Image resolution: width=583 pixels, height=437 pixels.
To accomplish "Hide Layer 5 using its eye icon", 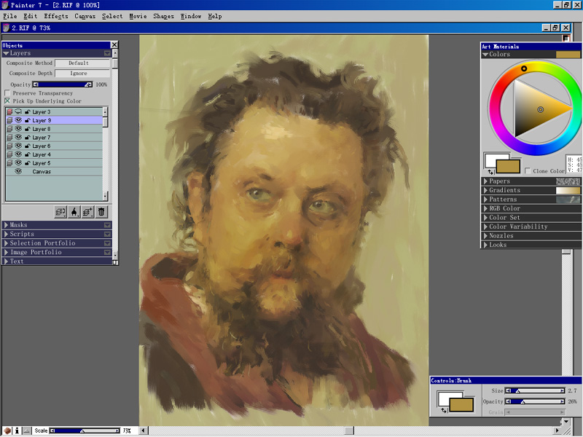I will [18, 162].
